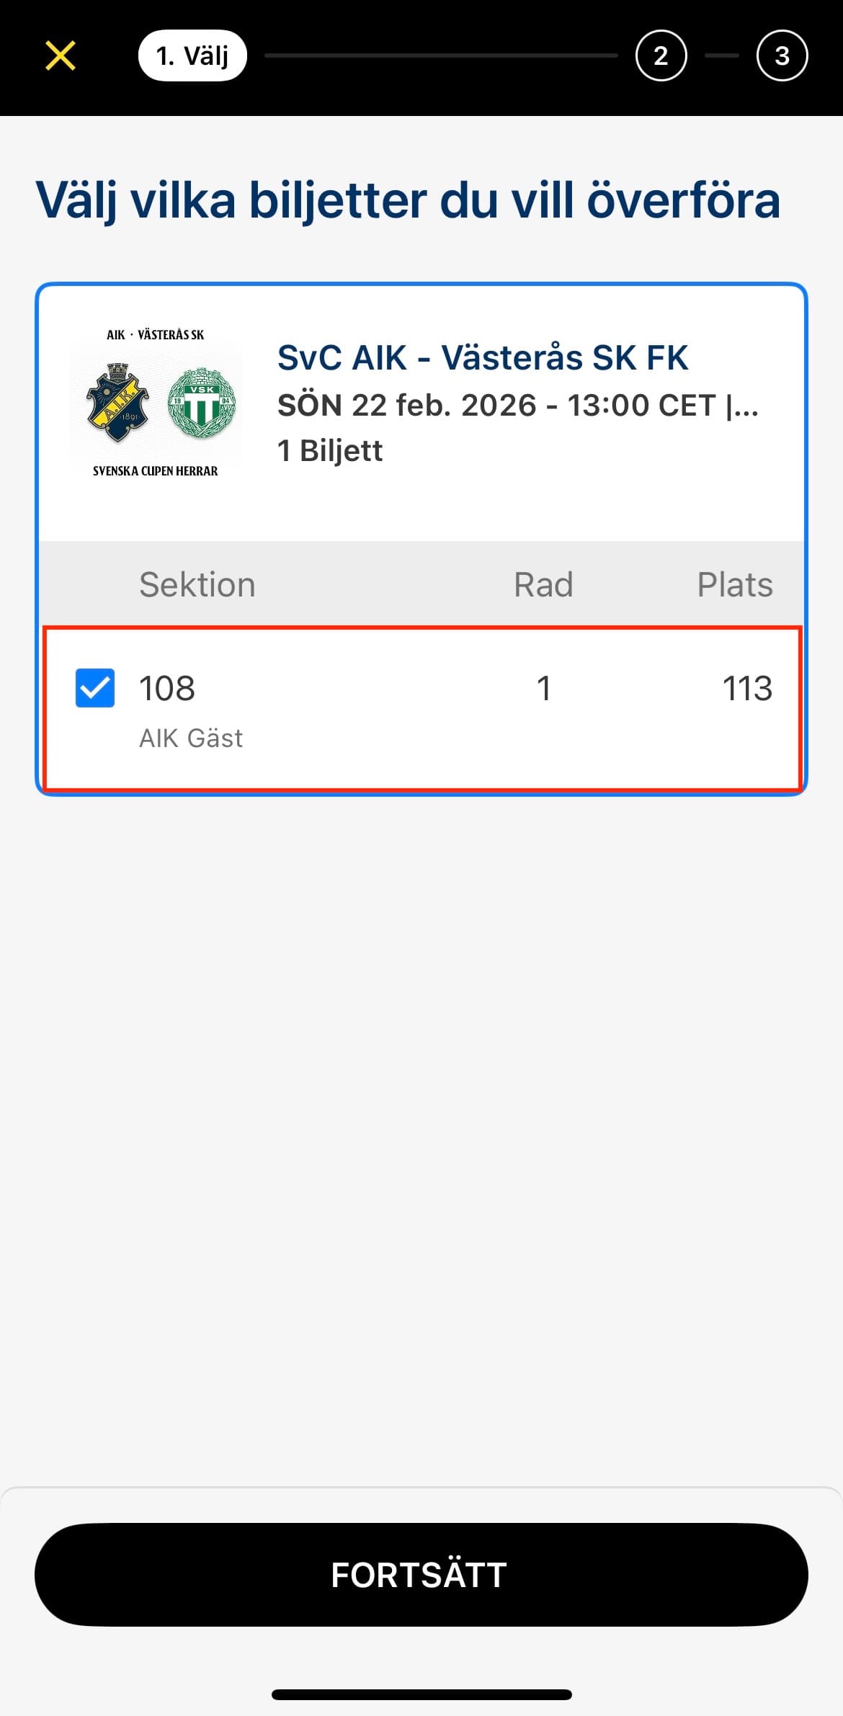Tap the AIK club crest
The width and height of the screenshot is (843, 1716).
[117, 403]
